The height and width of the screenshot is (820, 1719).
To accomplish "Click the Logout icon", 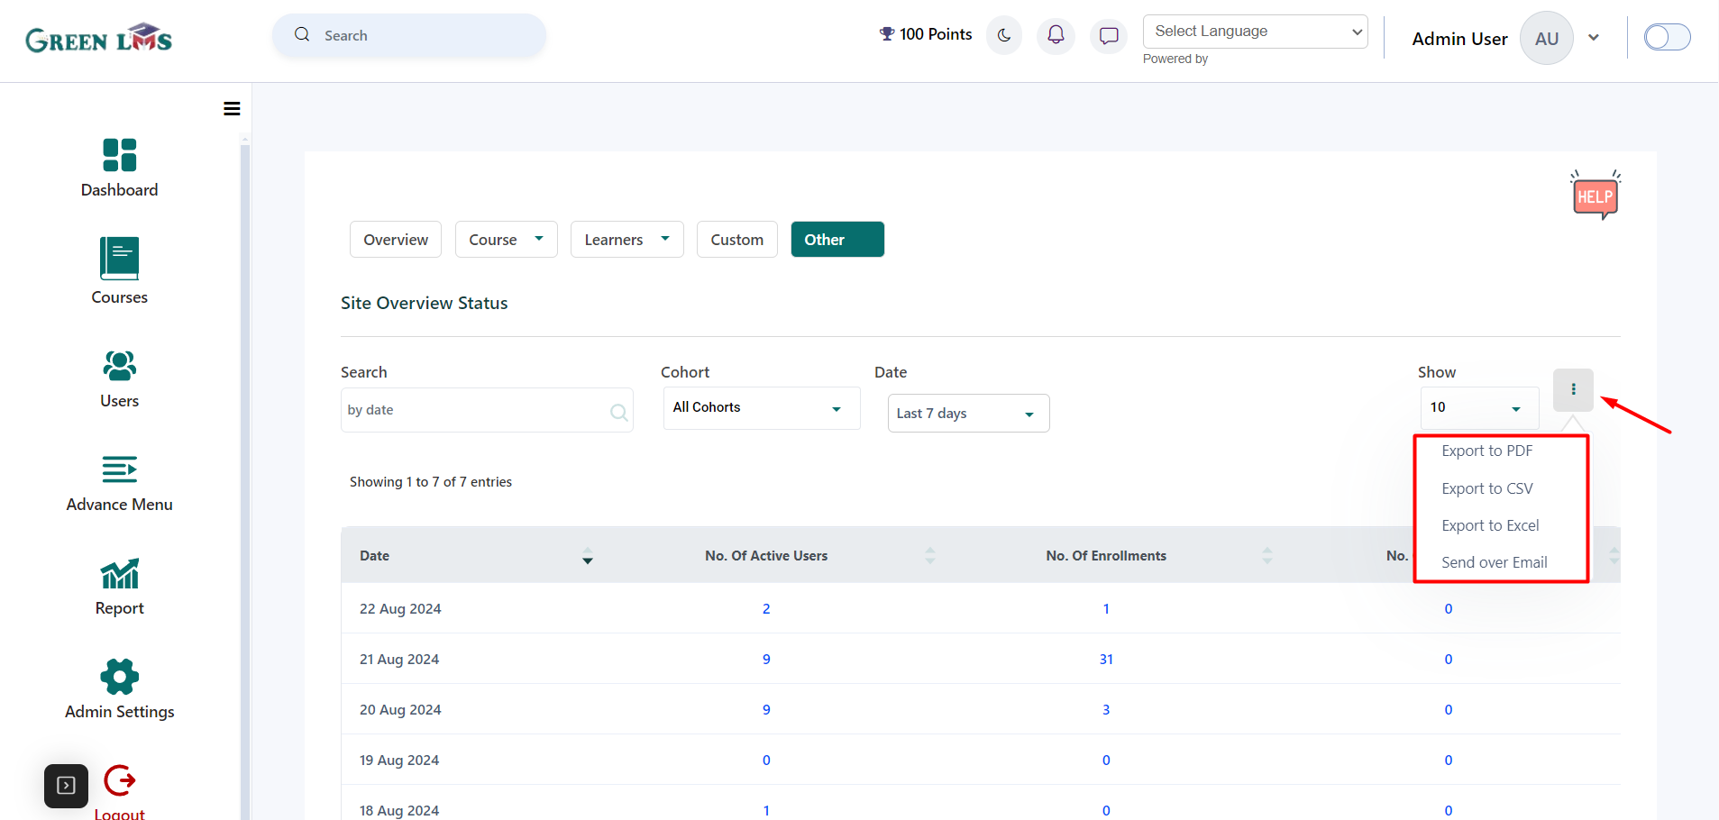I will [x=119, y=780].
